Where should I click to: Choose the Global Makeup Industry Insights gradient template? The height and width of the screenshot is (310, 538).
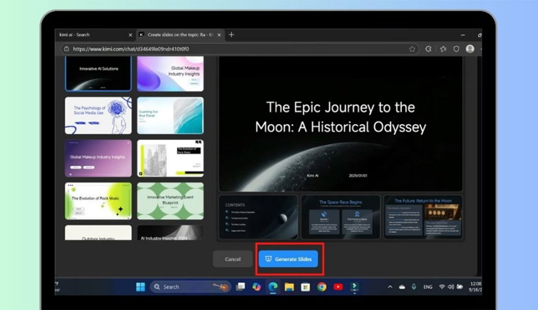pyautogui.click(x=170, y=74)
